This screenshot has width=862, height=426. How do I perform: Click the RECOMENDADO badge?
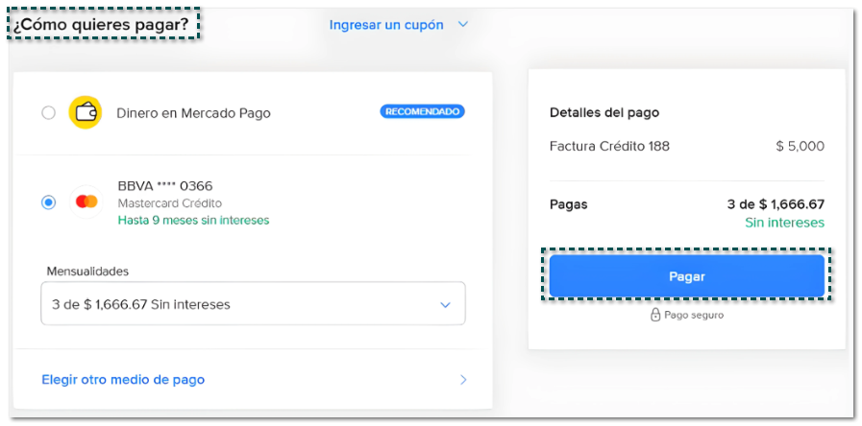[x=422, y=112]
